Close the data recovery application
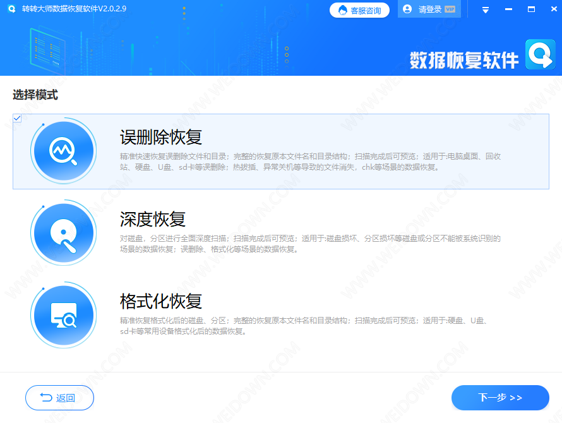The height and width of the screenshot is (423, 562). [554, 9]
